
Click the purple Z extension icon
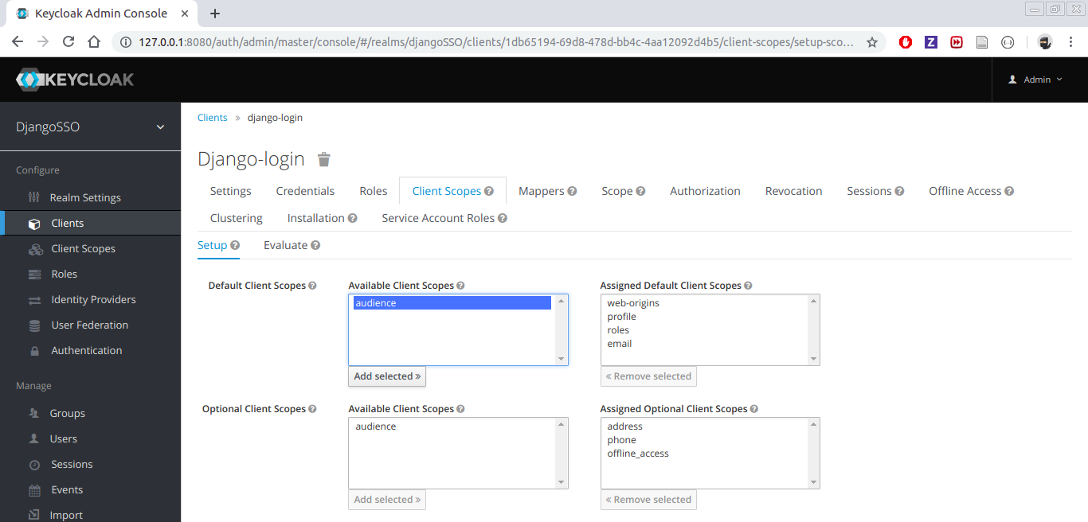(x=931, y=42)
